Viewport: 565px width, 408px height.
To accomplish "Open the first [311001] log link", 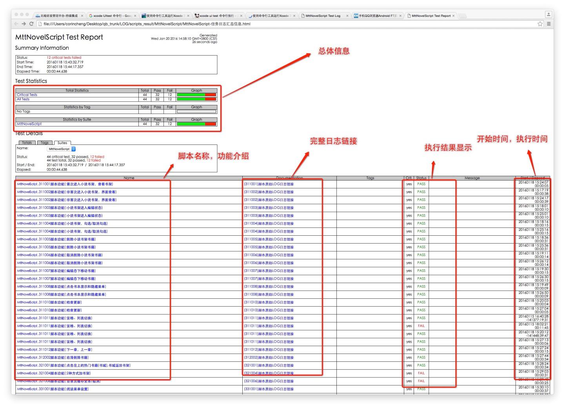I will pyautogui.click(x=269, y=184).
